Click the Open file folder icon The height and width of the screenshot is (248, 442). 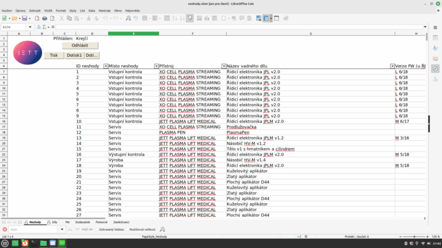(x=14, y=18)
